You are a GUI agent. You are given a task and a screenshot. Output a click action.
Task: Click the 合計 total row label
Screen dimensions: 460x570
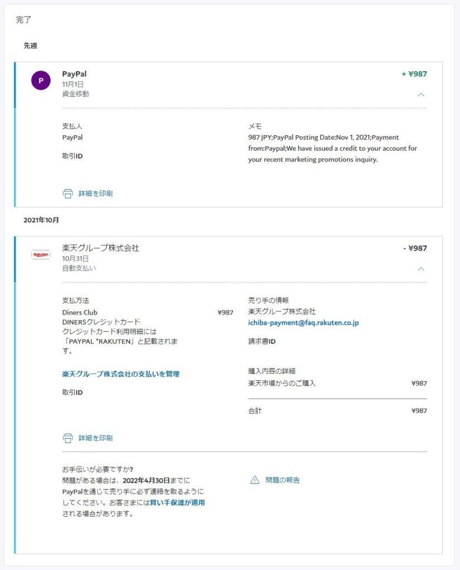255,411
